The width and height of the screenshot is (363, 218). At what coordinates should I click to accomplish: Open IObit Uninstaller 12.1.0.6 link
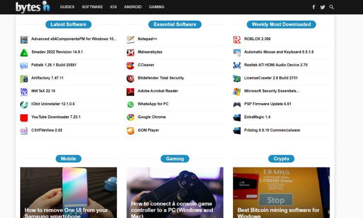pos(53,104)
